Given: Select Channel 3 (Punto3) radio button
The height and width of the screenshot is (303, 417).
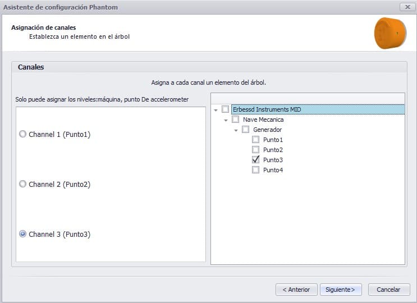Looking at the screenshot, I should (23, 234).
